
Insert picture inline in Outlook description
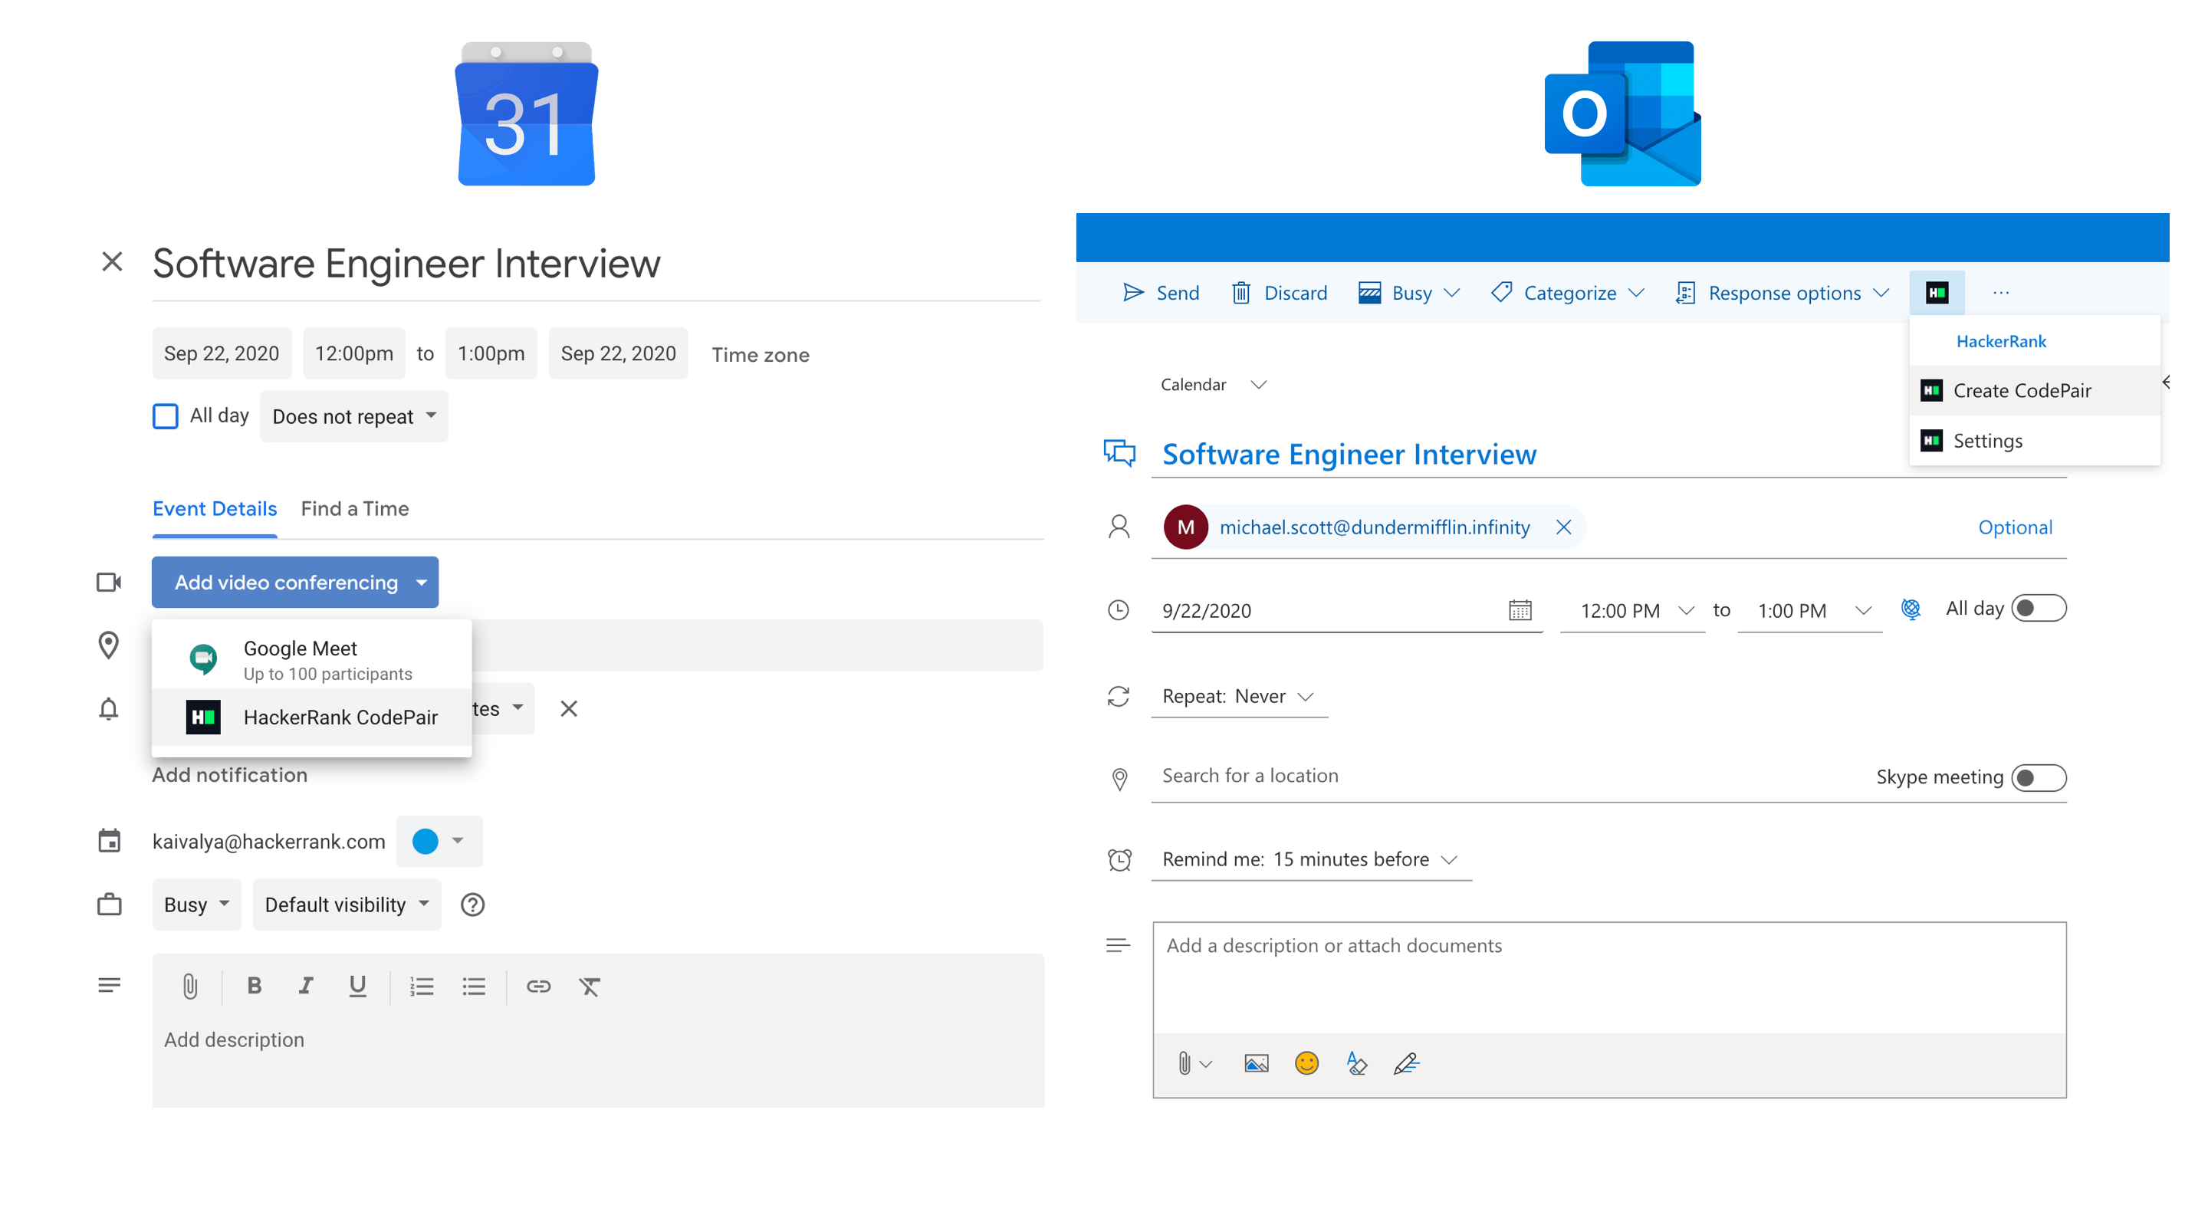coord(1256,1064)
